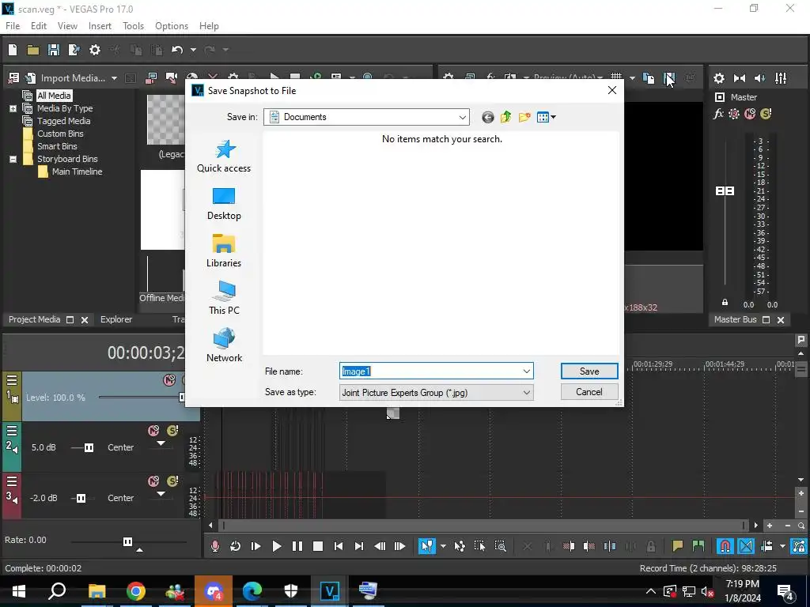Toggle Enable Snapping magnet icon
Image resolution: width=810 pixels, height=607 pixels.
tap(725, 546)
